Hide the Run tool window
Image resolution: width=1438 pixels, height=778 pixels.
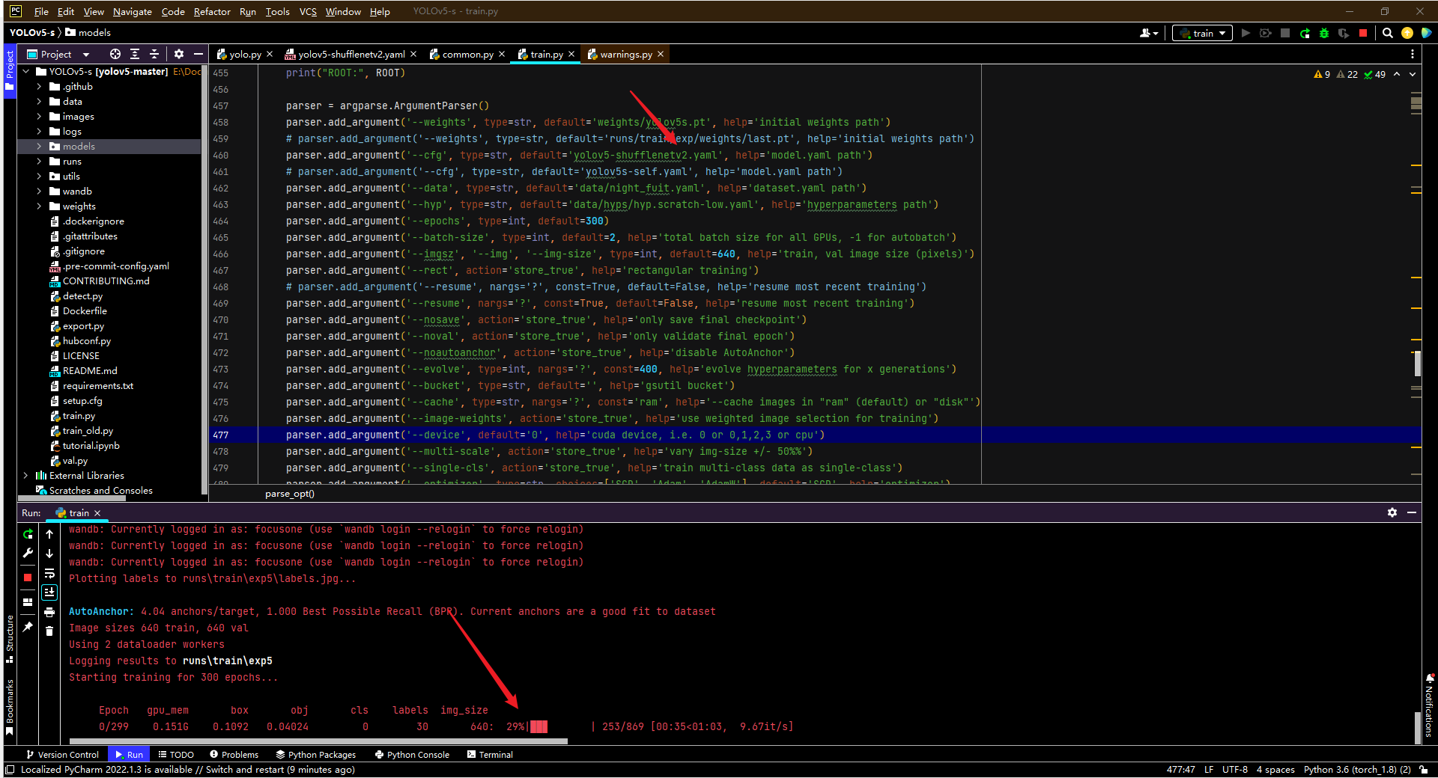pyautogui.click(x=1412, y=512)
